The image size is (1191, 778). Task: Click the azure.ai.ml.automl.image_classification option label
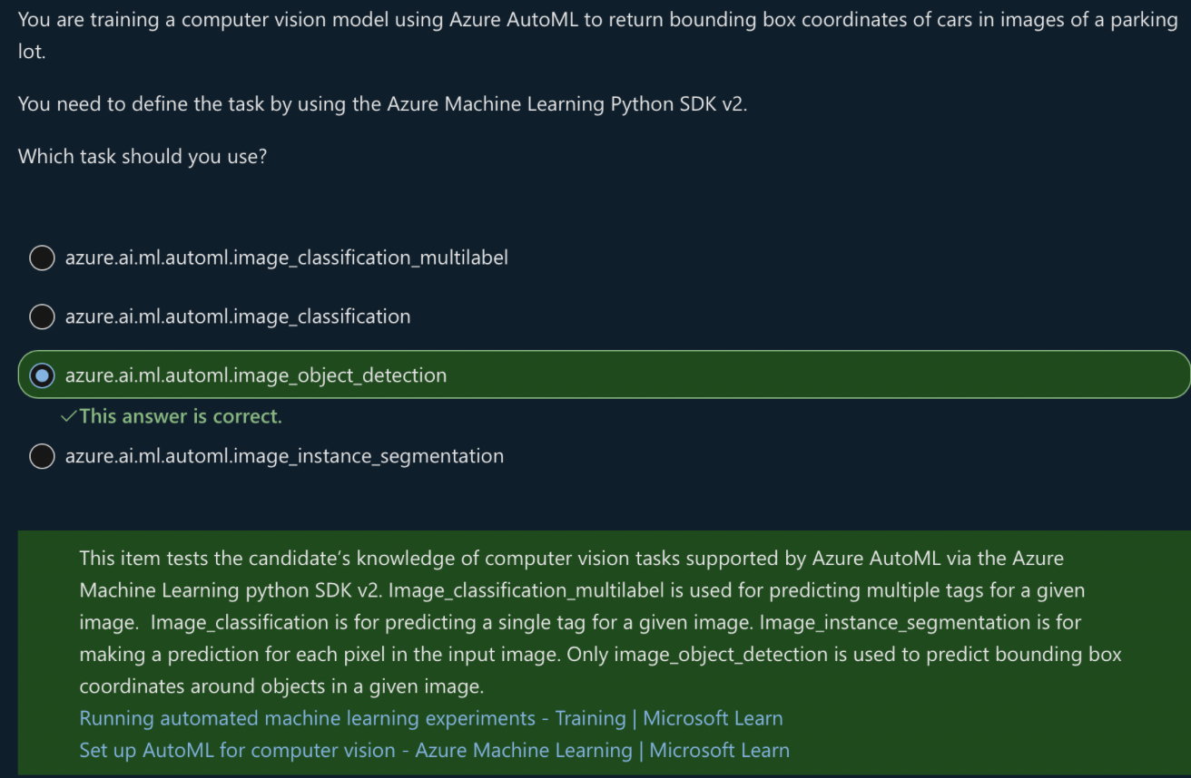[x=238, y=316]
